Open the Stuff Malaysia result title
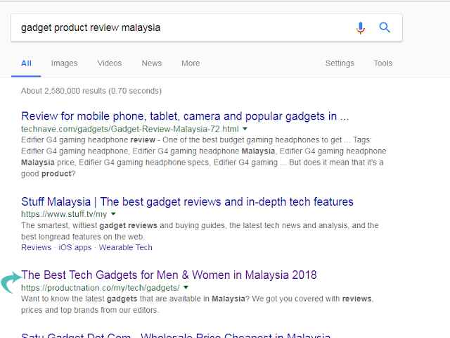Screen dimensions: 450x338 (x=187, y=202)
